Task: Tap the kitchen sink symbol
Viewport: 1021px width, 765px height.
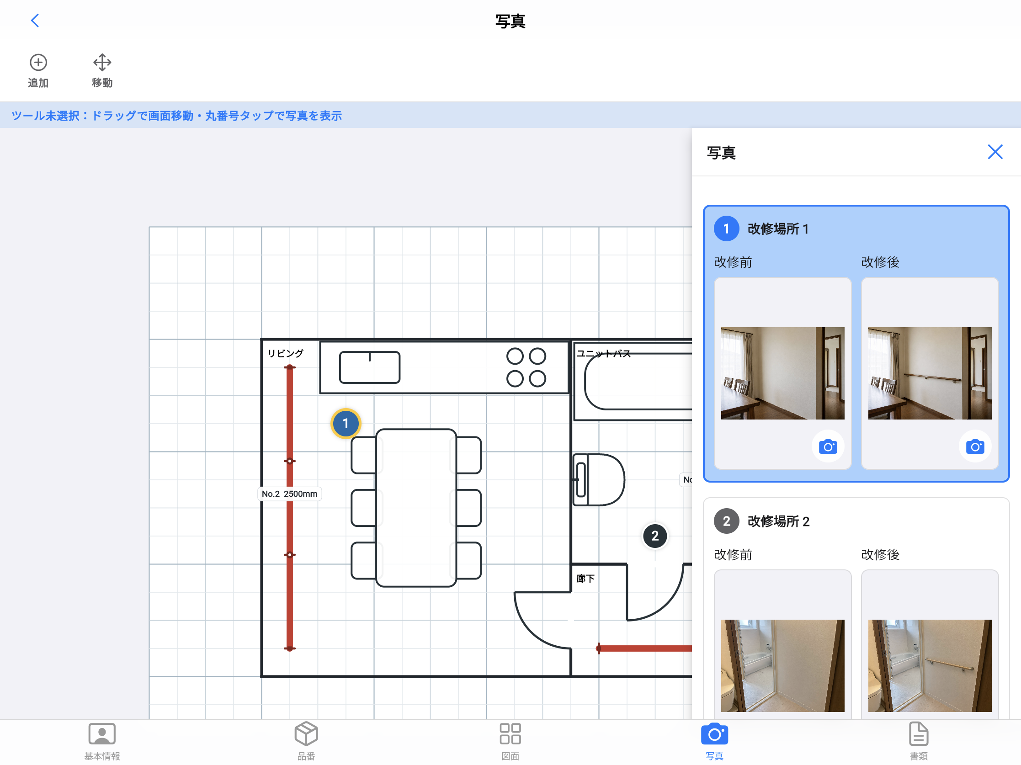Action: pyautogui.click(x=369, y=367)
